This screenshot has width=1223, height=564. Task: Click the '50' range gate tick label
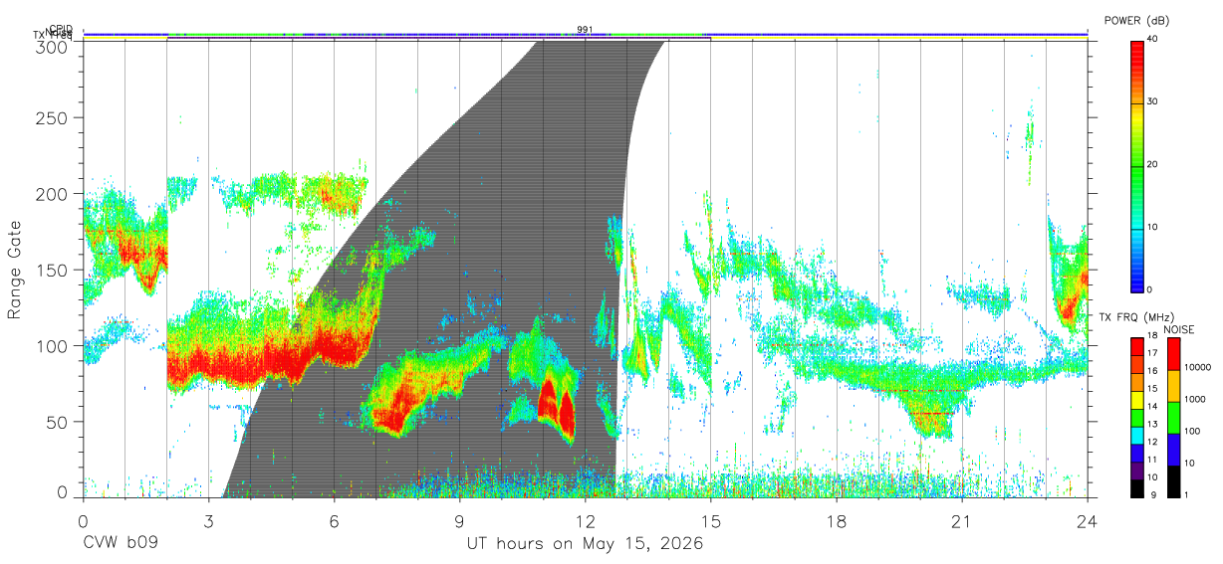click(59, 422)
